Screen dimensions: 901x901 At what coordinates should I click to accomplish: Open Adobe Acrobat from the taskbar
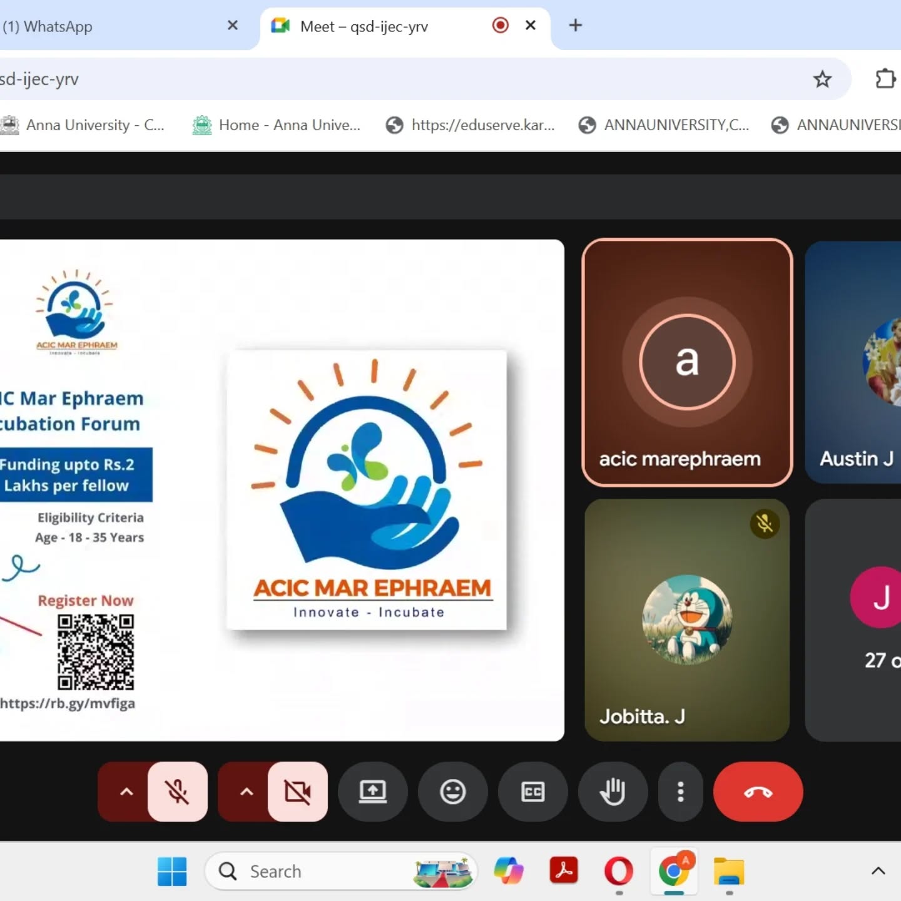pyautogui.click(x=564, y=872)
